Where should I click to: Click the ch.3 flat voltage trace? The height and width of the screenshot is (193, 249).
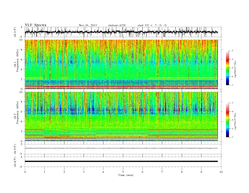tap(121, 148)
